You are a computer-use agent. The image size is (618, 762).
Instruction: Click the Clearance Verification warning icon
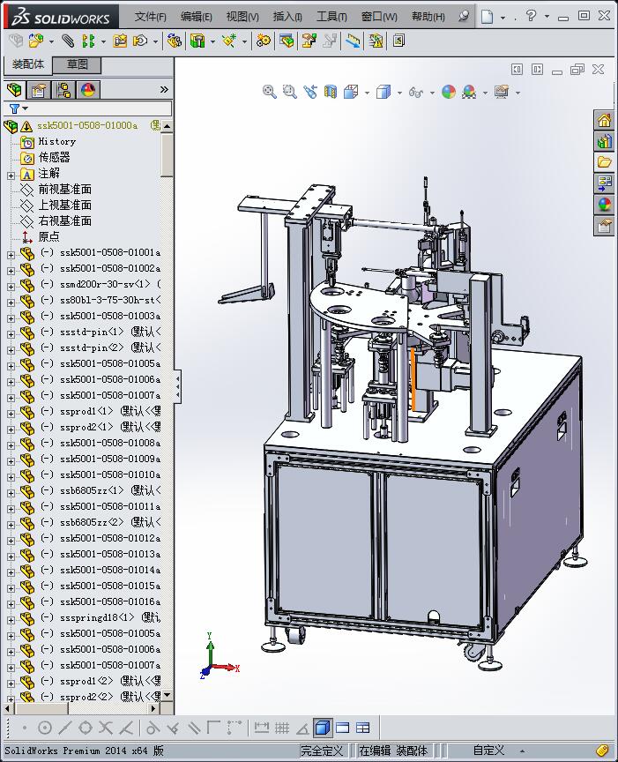pos(376,41)
